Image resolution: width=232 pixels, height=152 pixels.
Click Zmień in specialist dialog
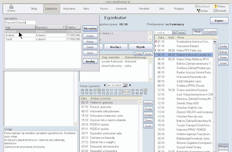click(x=90, y=47)
